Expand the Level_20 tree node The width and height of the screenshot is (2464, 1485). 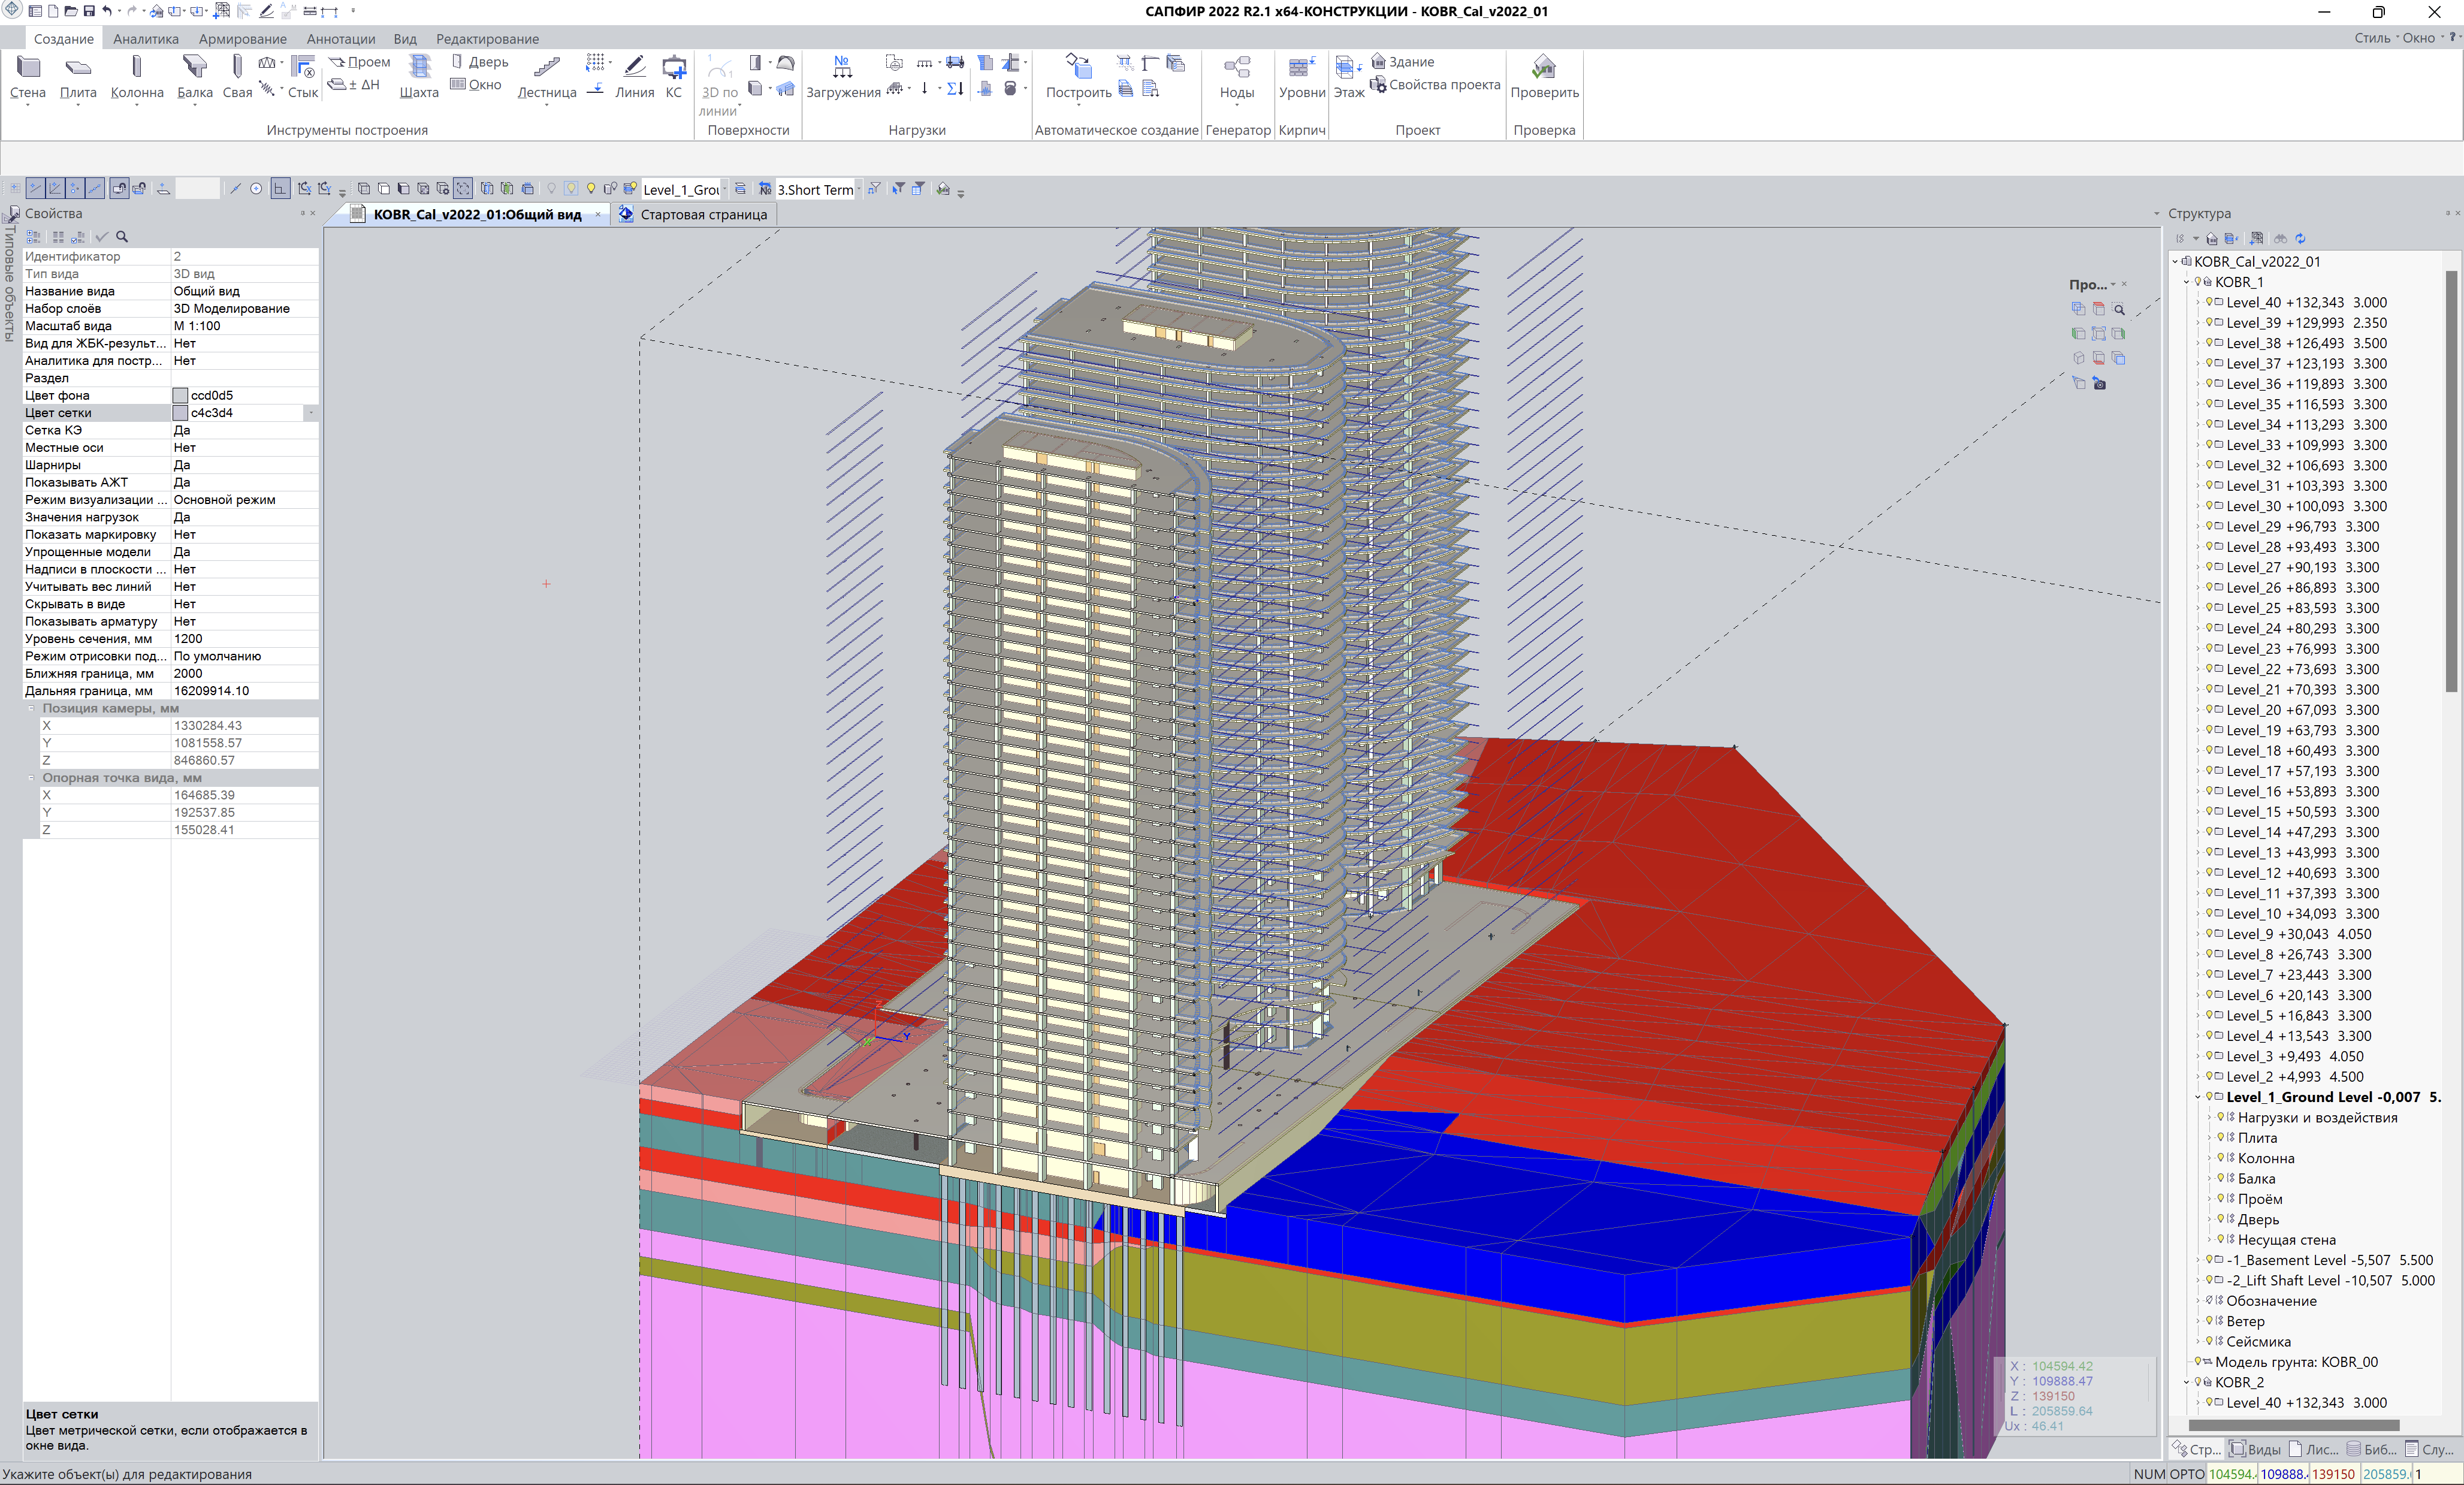tap(2197, 710)
